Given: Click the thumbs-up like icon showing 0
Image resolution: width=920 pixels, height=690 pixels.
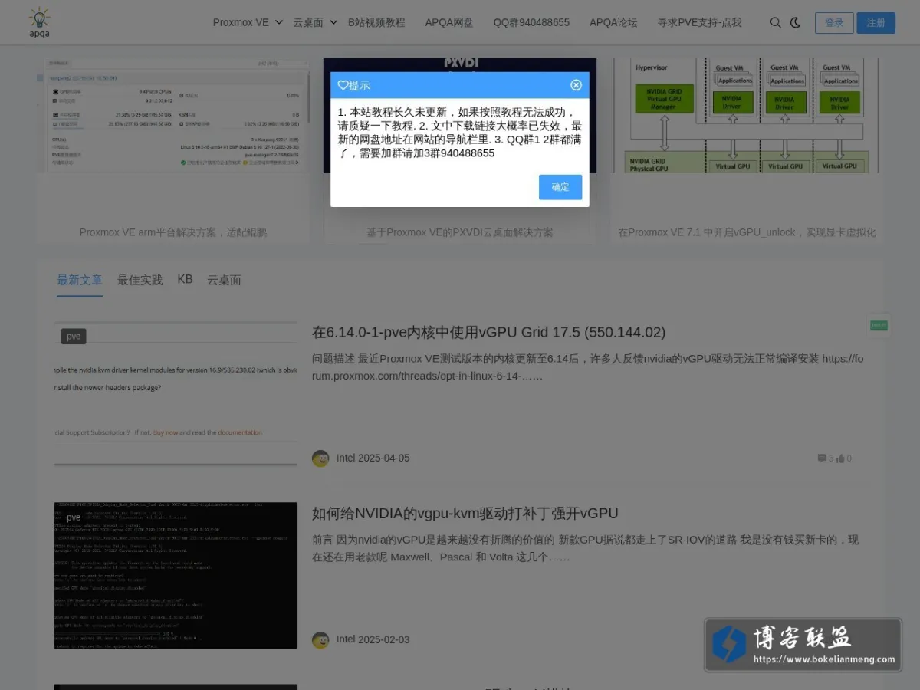Looking at the screenshot, I should pos(840,458).
